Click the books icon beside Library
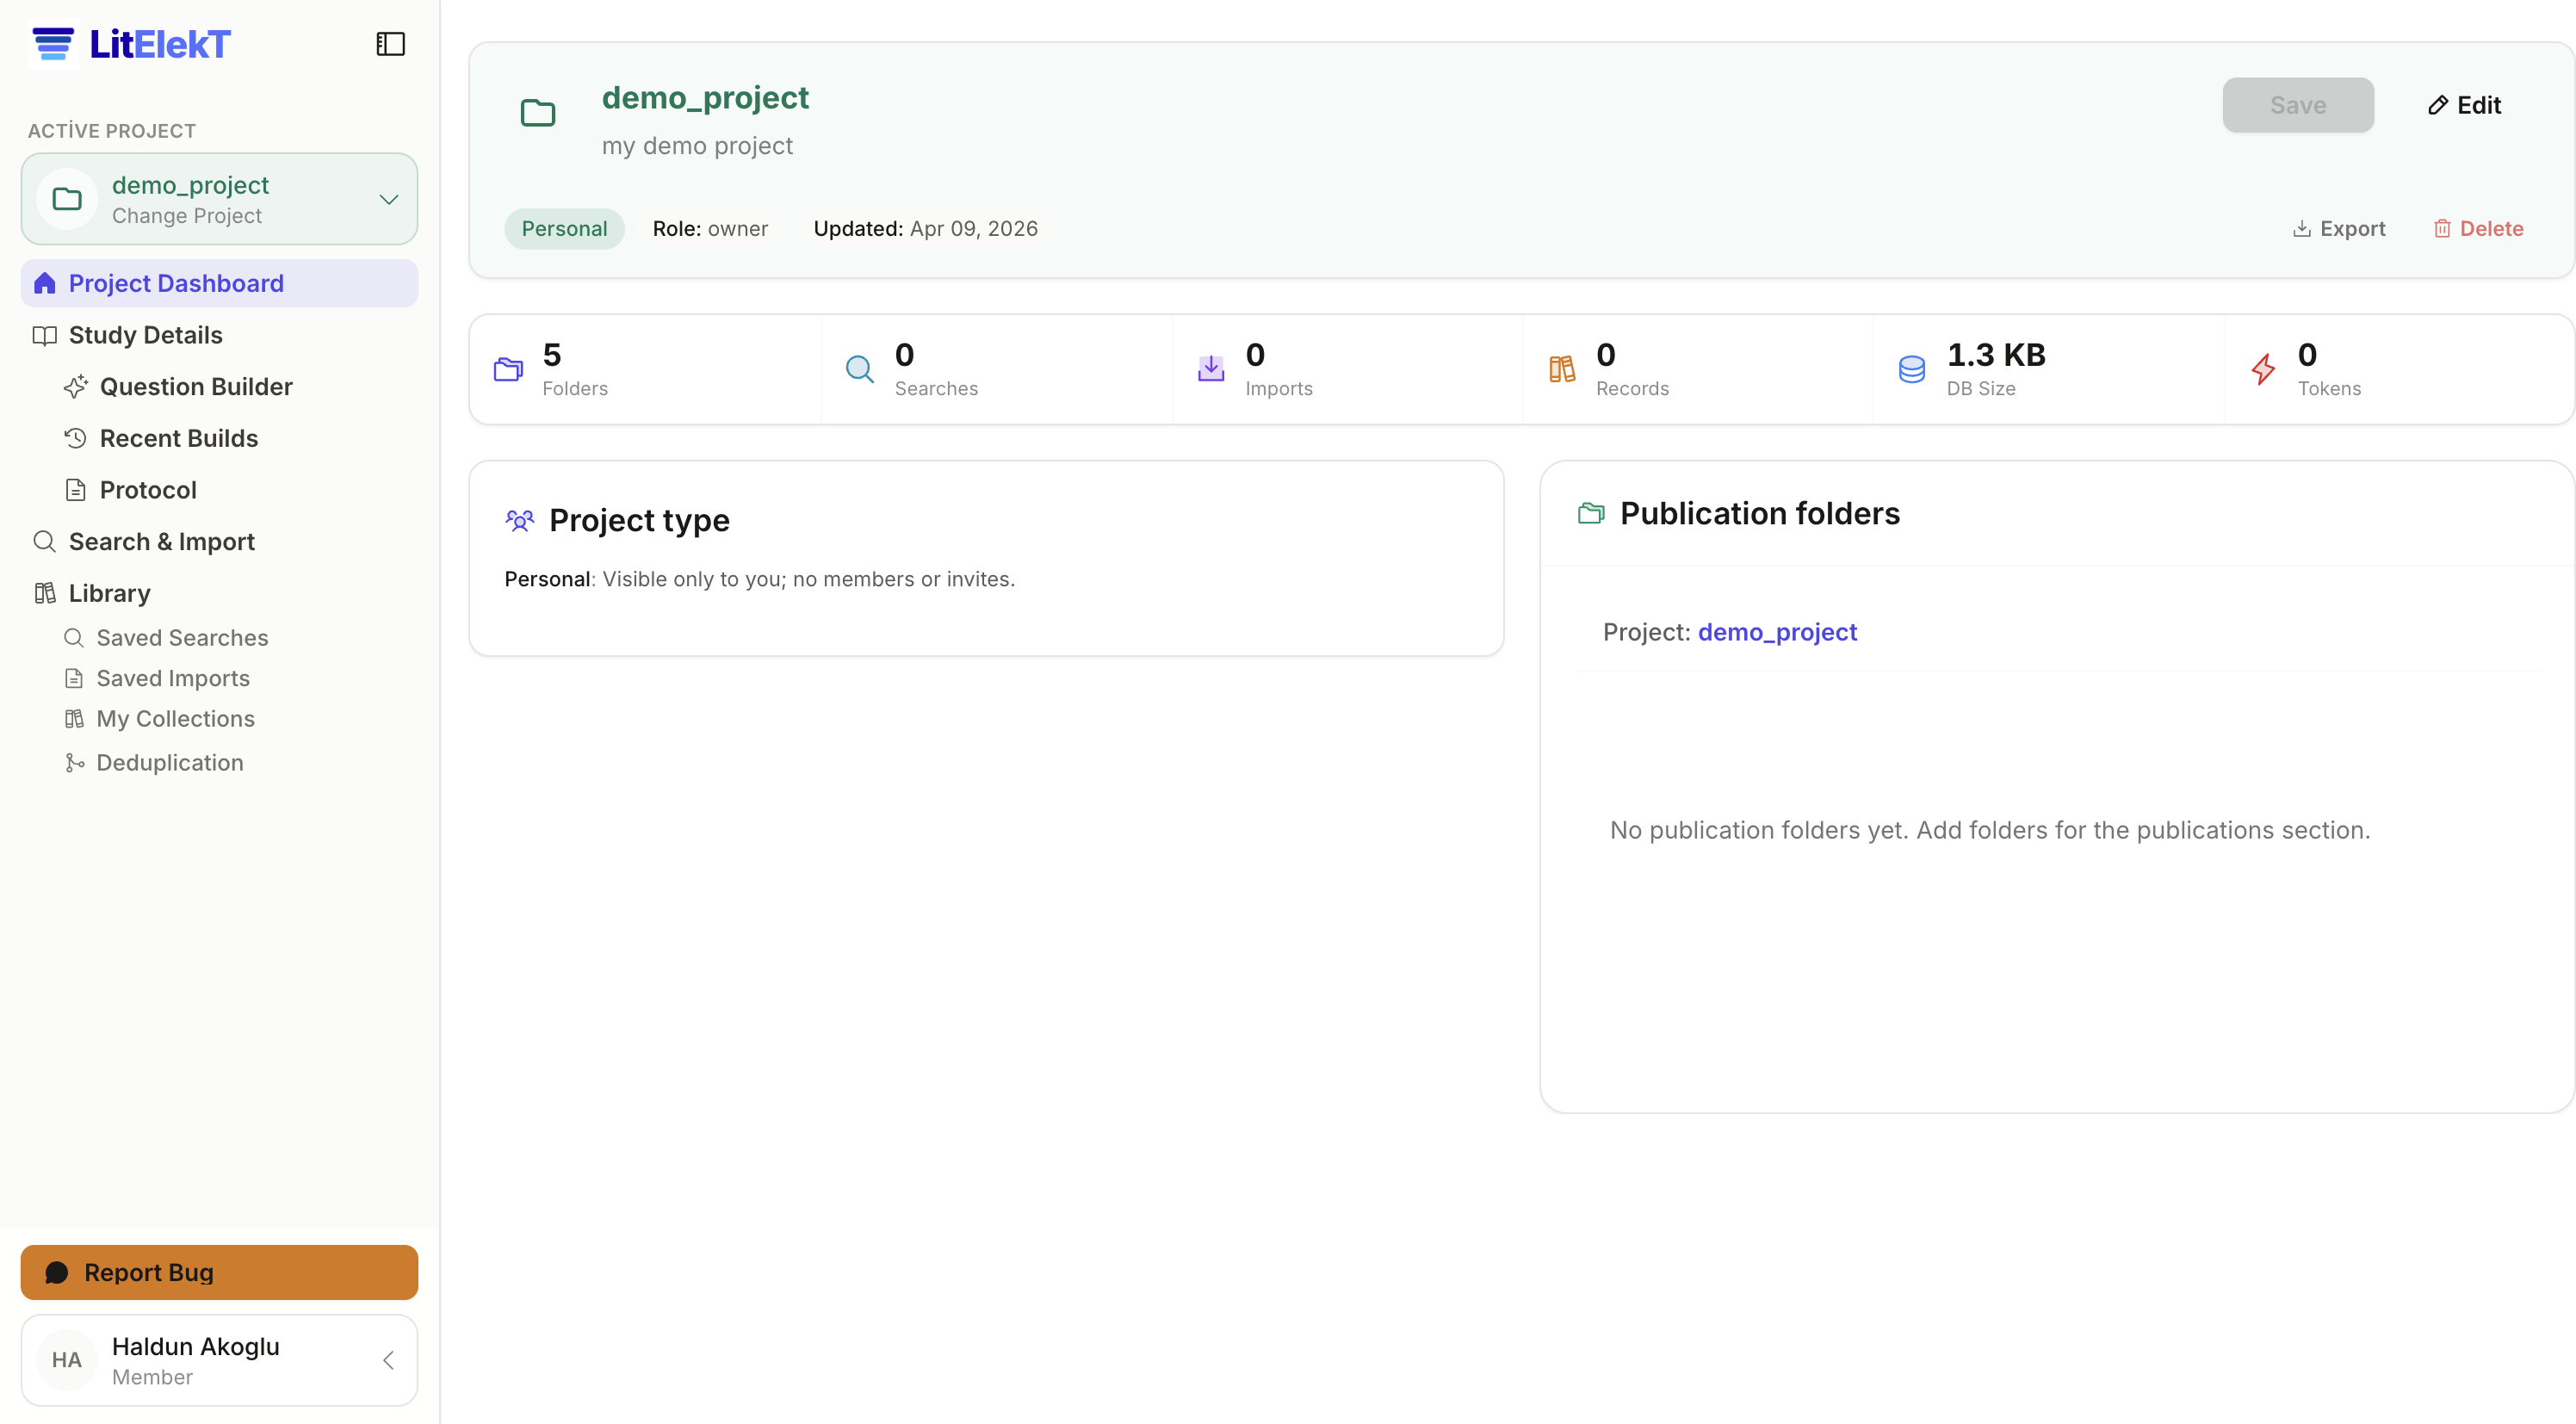Screen dimensions: 2576x1424 (x=45, y=593)
